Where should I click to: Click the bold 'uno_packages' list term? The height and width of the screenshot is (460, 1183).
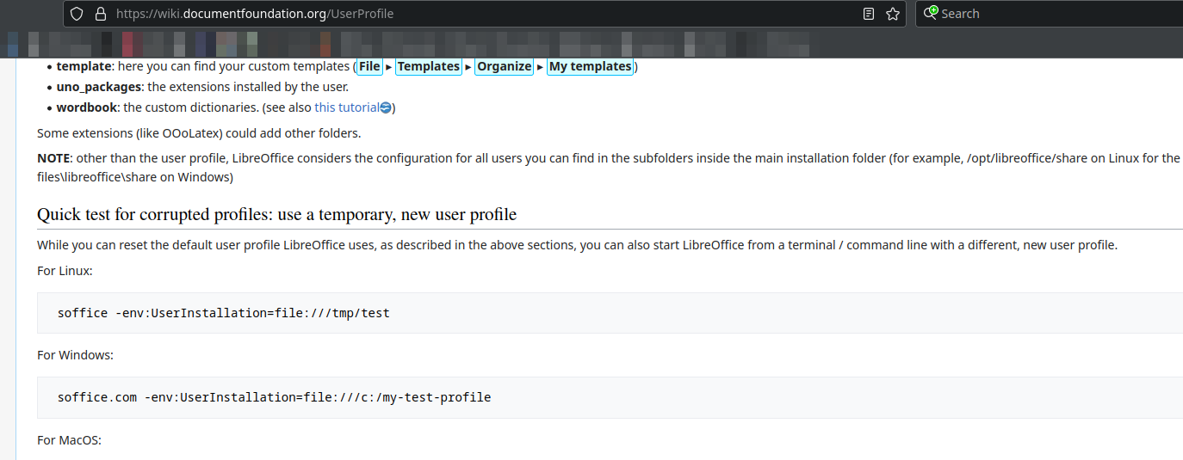[x=98, y=87]
